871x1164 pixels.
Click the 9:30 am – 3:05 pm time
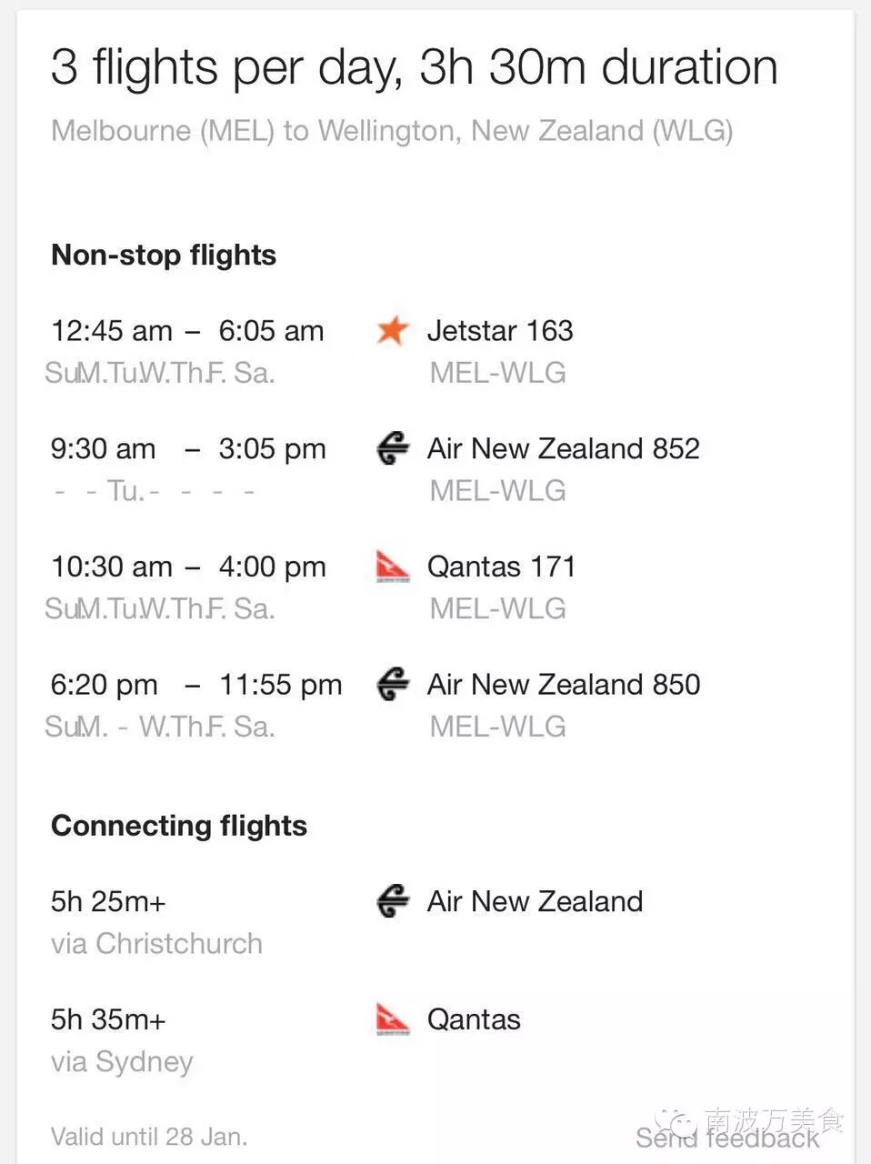[x=188, y=449]
